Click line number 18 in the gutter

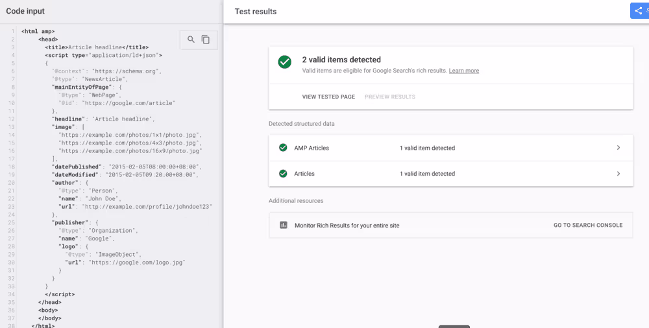[13, 167]
